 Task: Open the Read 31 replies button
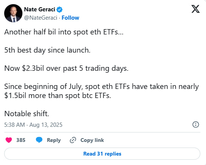coord(102,154)
